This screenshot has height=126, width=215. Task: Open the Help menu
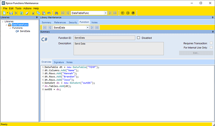coord(36,8)
